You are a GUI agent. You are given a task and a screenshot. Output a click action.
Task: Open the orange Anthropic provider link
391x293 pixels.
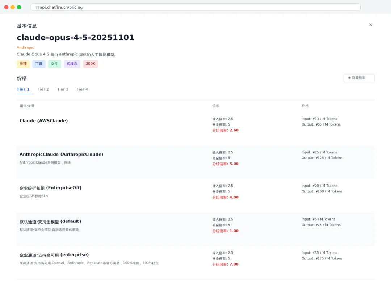tap(25, 48)
